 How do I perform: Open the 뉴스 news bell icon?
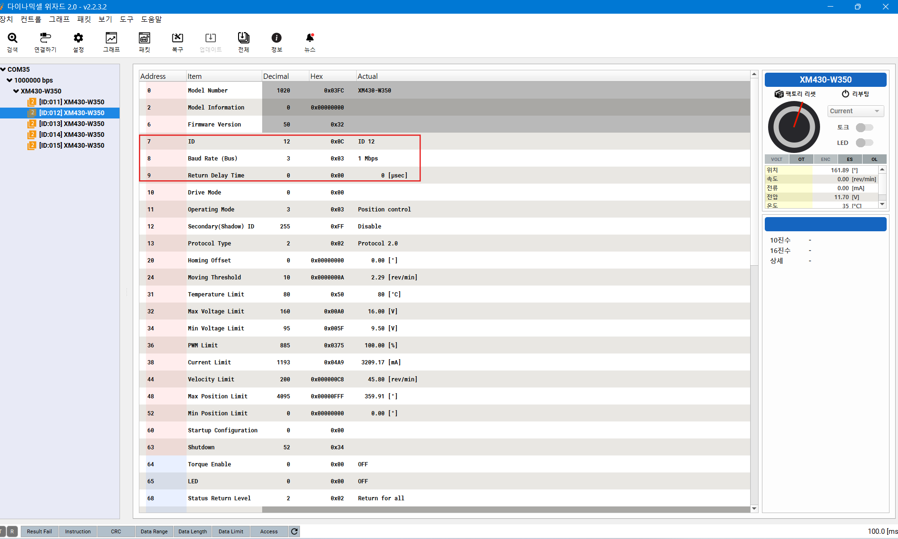tap(310, 42)
